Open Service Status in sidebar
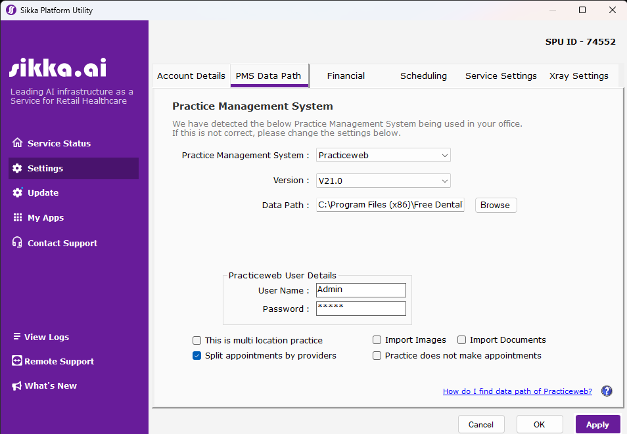The width and height of the screenshot is (627, 434). (59, 144)
